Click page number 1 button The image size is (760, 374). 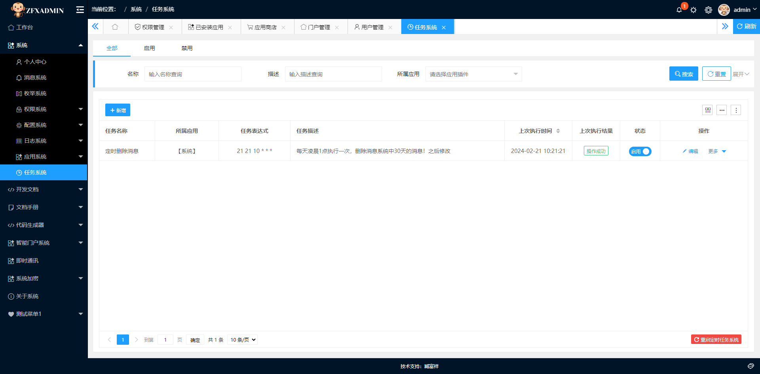(x=123, y=340)
